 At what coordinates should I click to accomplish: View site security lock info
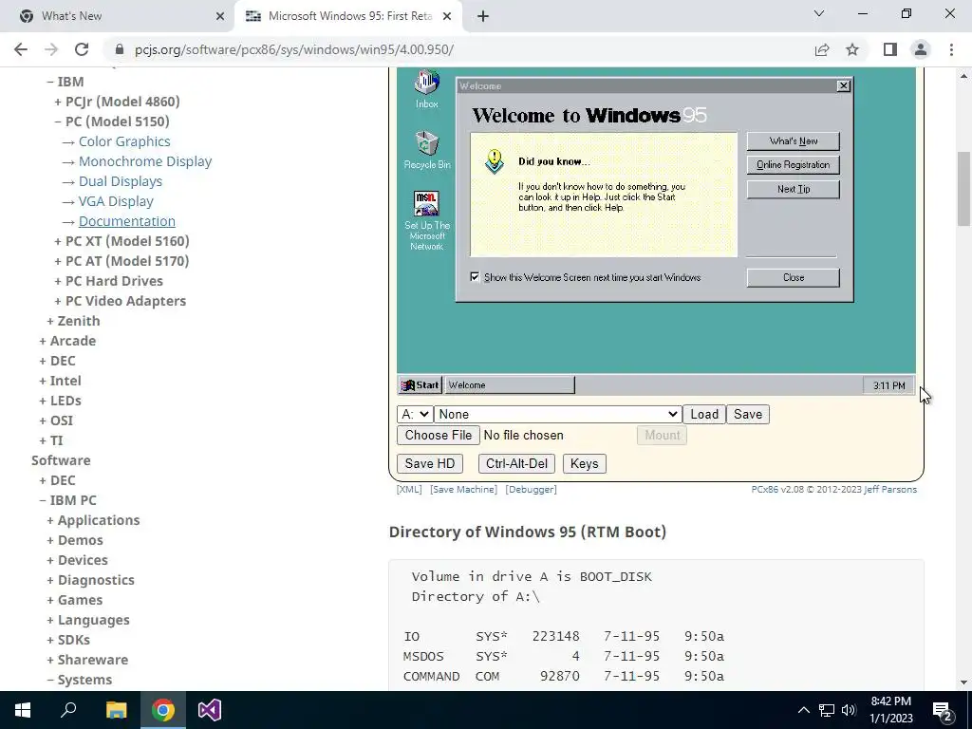(x=120, y=49)
